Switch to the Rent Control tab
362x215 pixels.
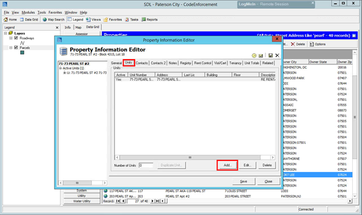pyautogui.click(x=202, y=63)
